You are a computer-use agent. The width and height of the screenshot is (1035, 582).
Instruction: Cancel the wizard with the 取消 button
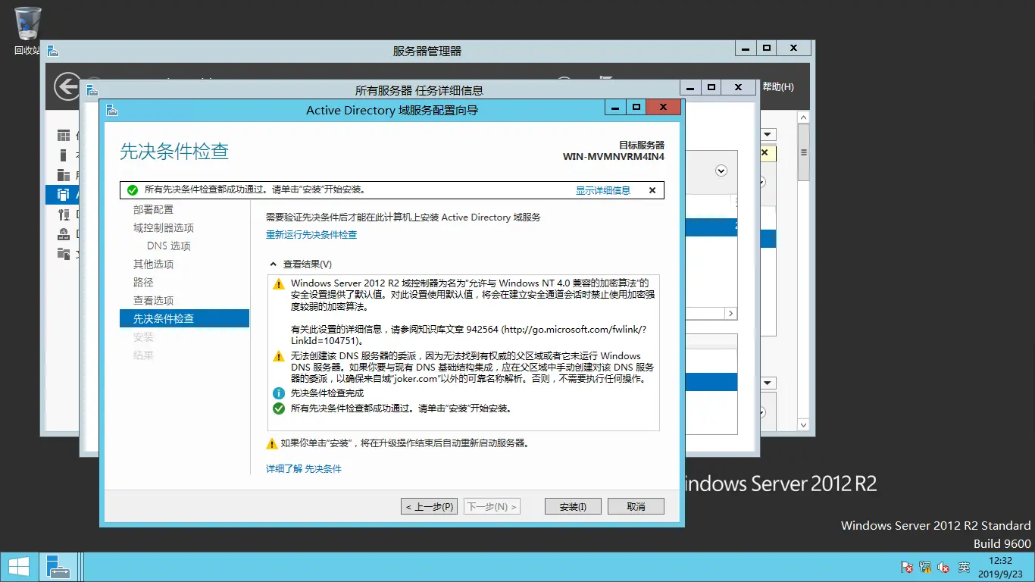click(x=636, y=506)
